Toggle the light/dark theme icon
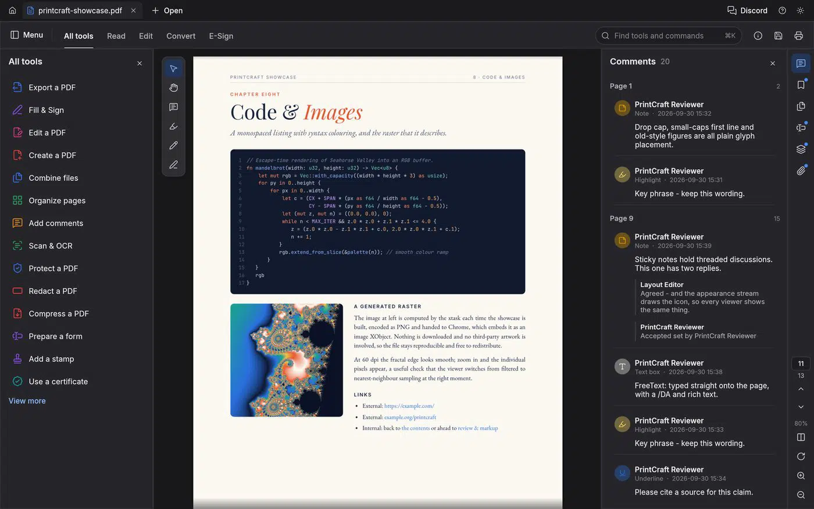This screenshot has height=509, width=814. coord(800,10)
